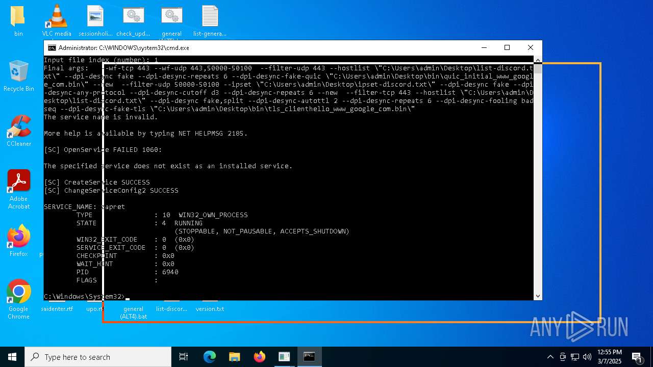
Task: Minimize the cmd.exe window
Action: point(484,47)
